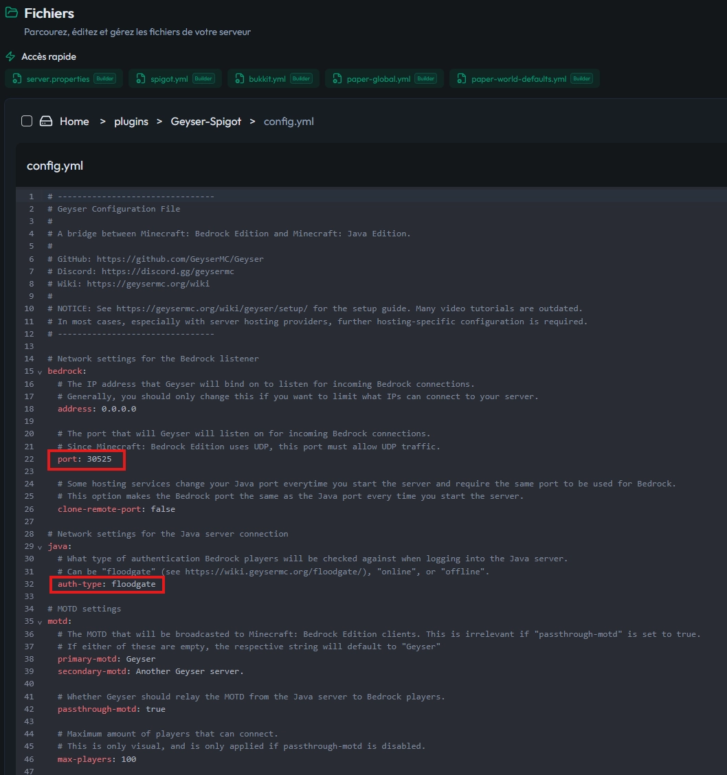Collapse the java section fold arrow
Viewport: 727px width, 775px height.
40,547
